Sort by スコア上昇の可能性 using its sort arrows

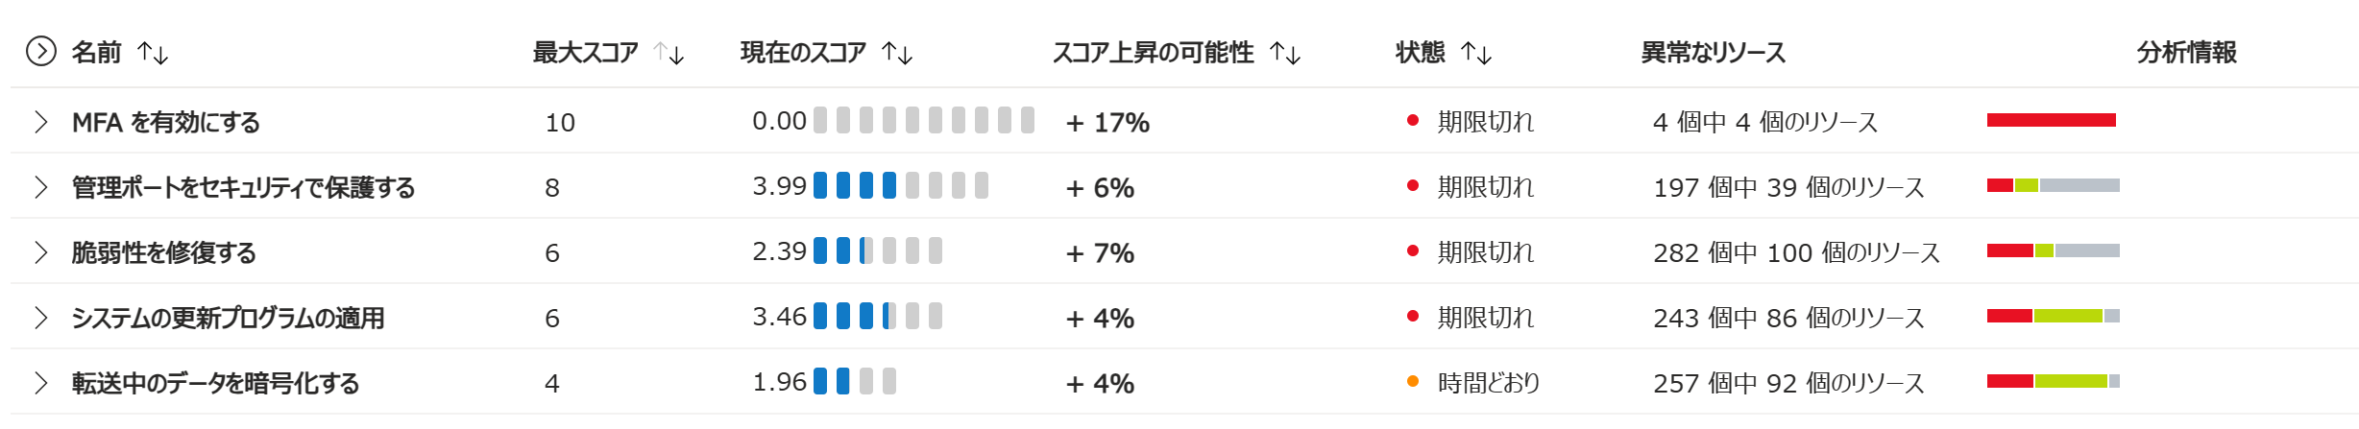[1285, 53]
